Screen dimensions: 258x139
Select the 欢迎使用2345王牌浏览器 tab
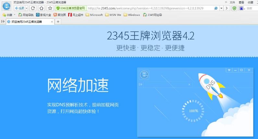[30, 22]
